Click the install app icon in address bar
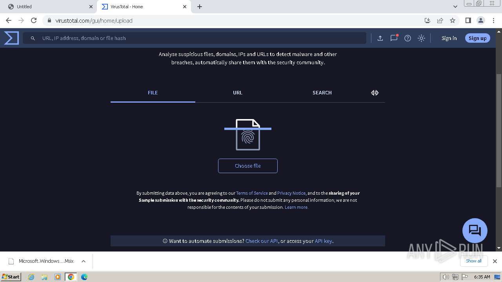 coord(427,20)
